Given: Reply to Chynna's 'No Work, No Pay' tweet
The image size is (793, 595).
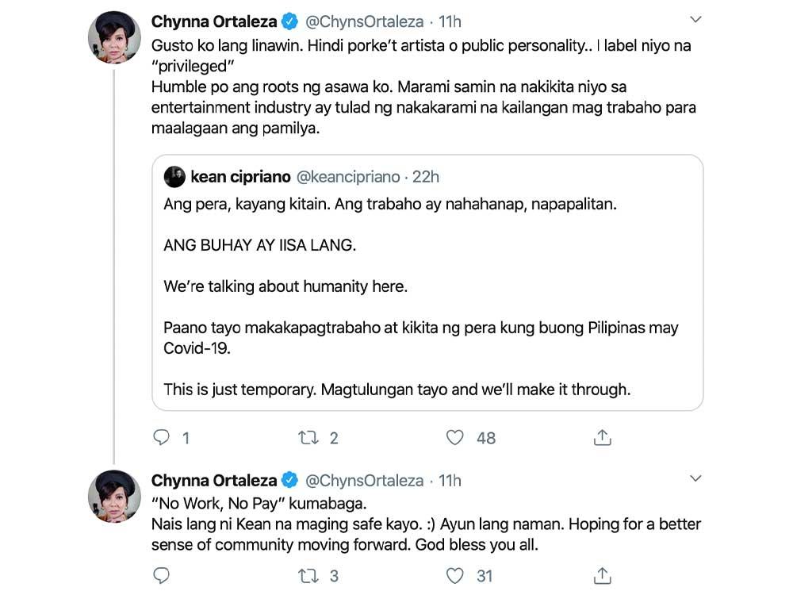Looking at the screenshot, I should (161, 575).
